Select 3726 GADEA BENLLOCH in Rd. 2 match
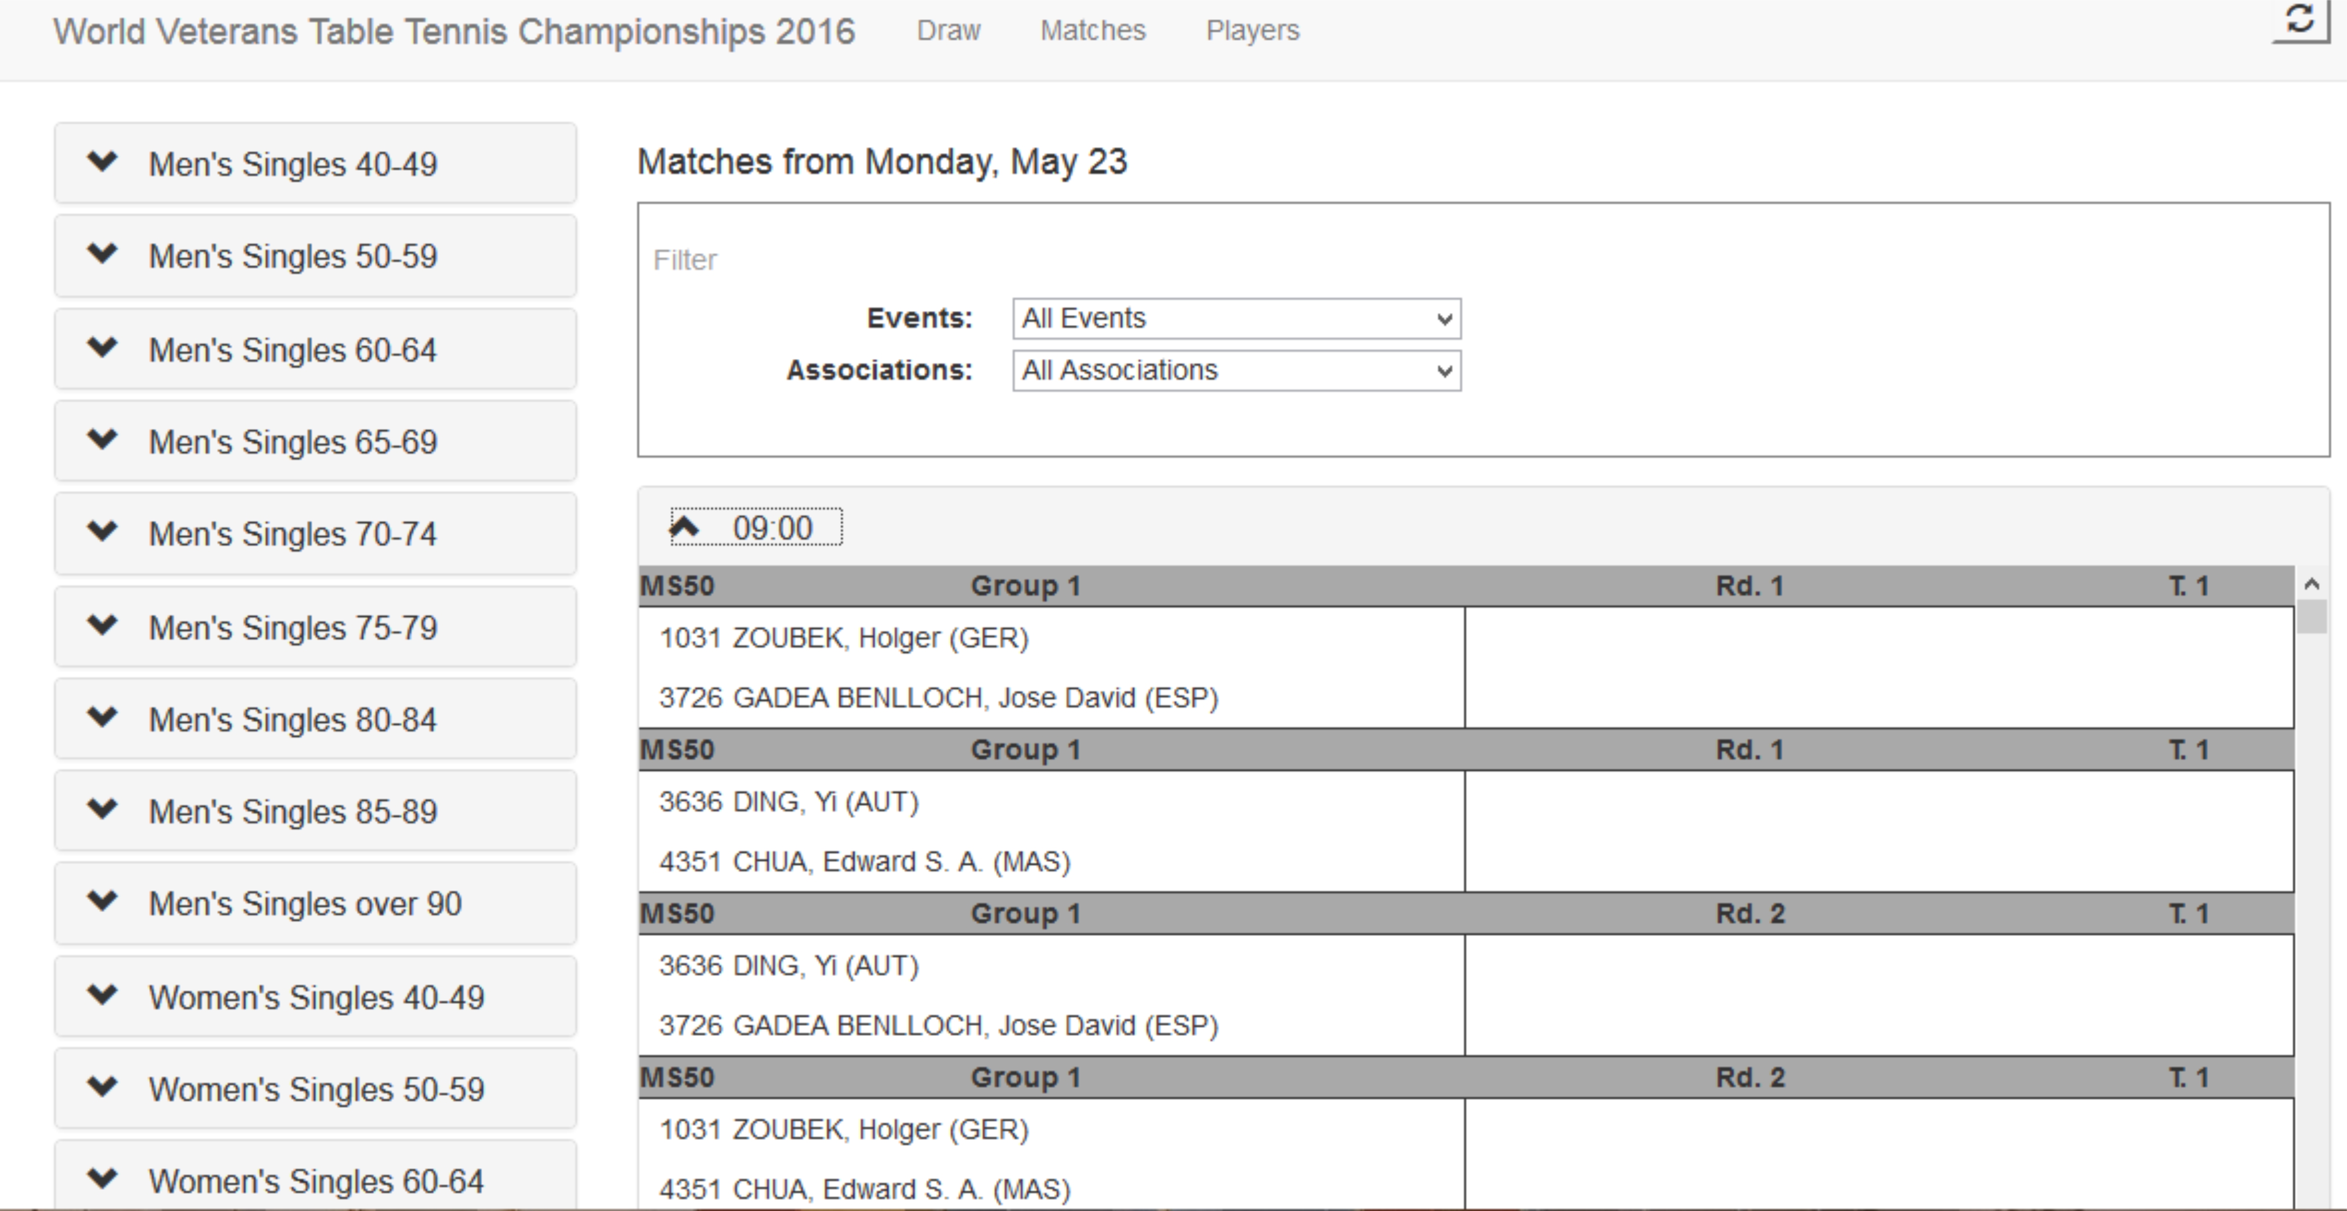The image size is (2347, 1211). [x=938, y=1027]
